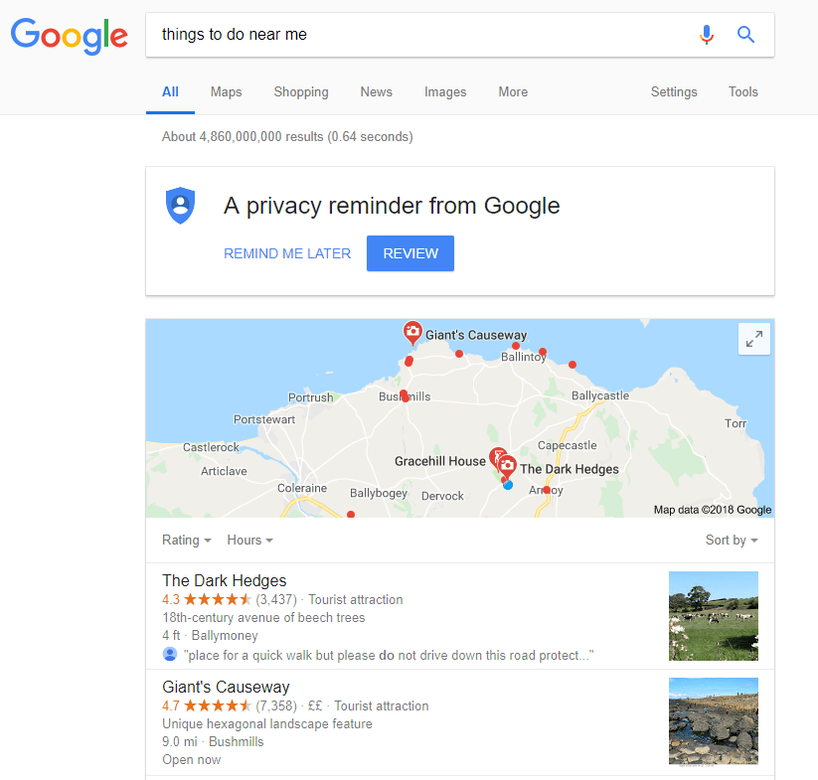Viewport: 818px width, 780px height.
Task: Click the map pin near The Dark Hedges
Action: pyautogui.click(x=506, y=464)
